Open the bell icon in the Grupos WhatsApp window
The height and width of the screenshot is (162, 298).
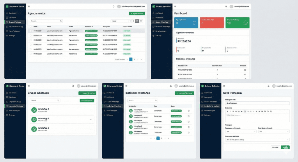point(73,86)
